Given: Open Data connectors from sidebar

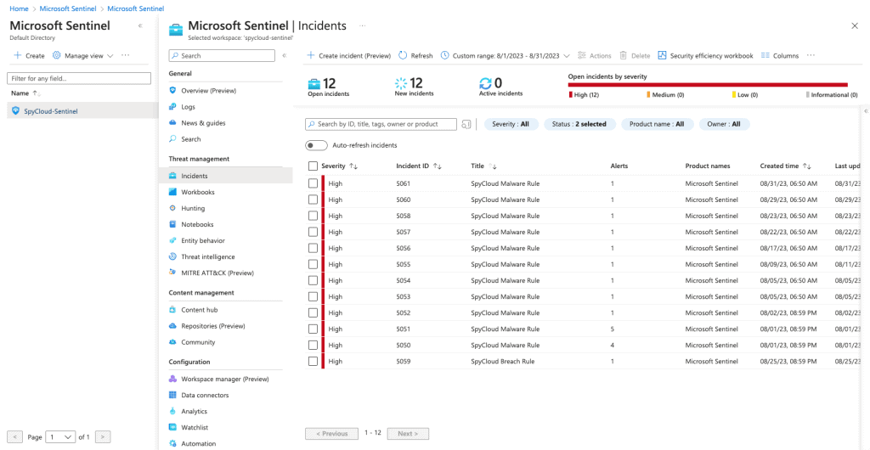Looking at the screenshot, I should click(204, 395).
